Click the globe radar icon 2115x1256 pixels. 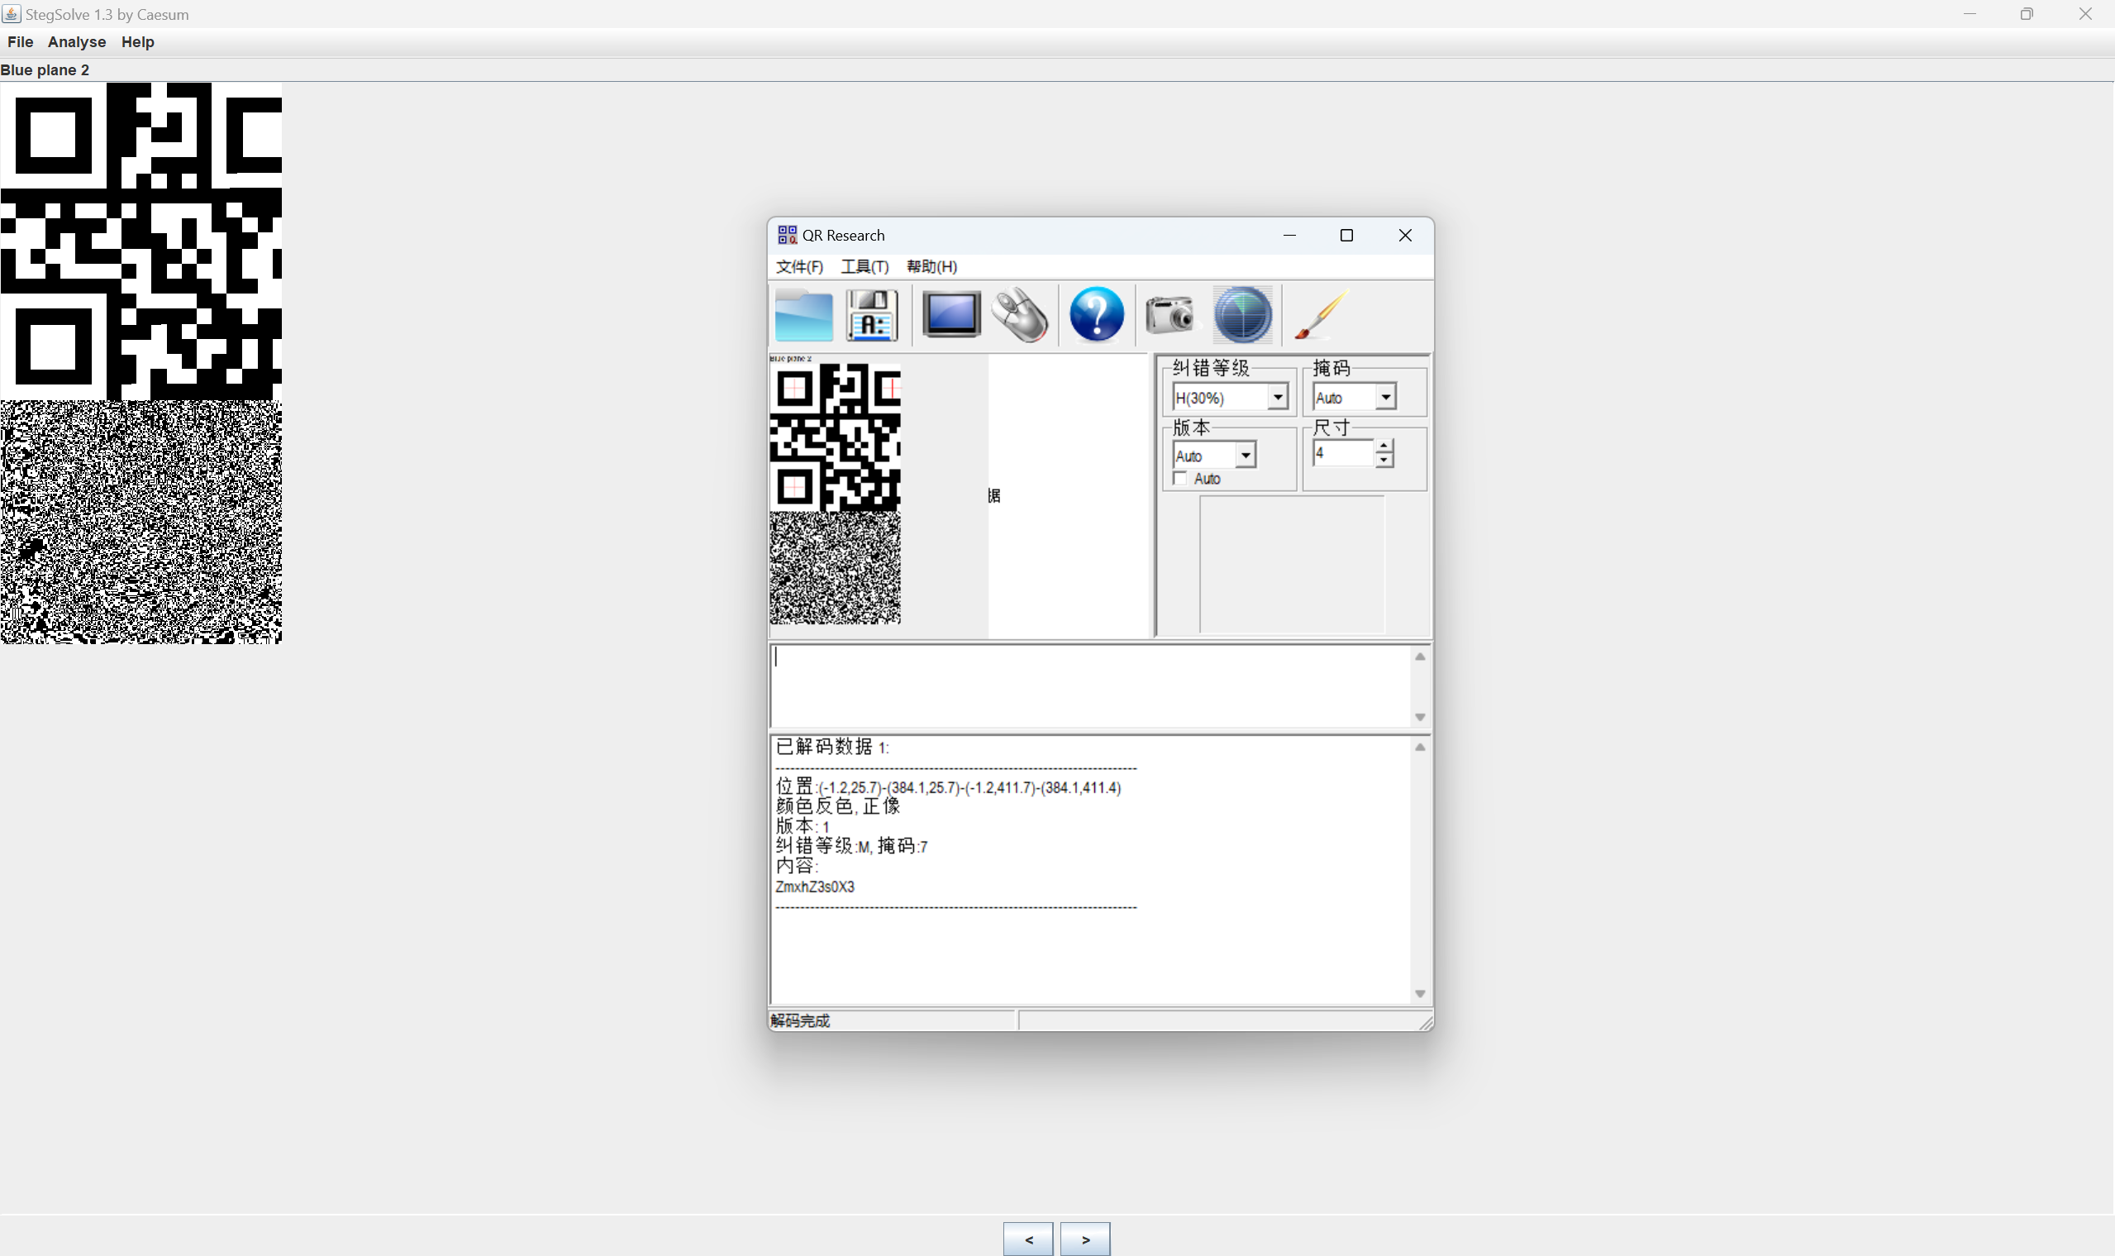pos(1243,315)
